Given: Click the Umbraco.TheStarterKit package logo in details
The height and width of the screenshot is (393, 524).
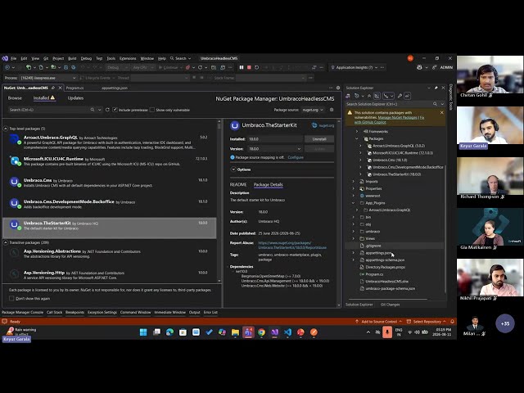Looking at the screenshot, I should click(x=235, y=125).
